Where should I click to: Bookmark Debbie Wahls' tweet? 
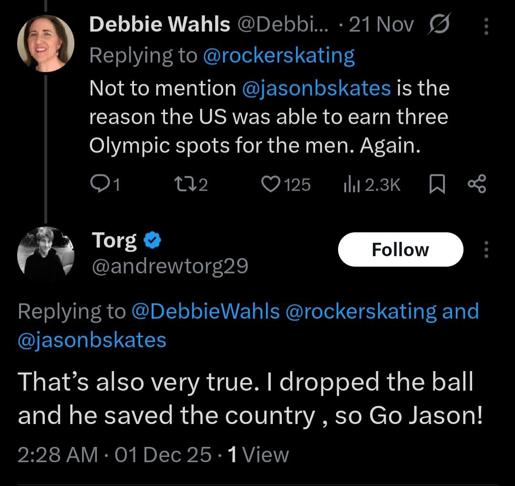click(x=436, y=184)
